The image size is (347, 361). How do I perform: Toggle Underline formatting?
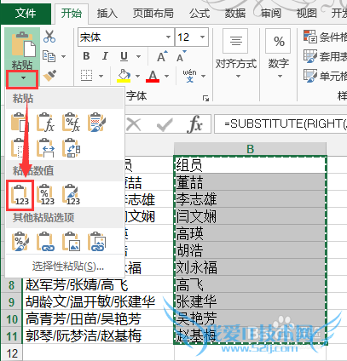click(124, 56)
